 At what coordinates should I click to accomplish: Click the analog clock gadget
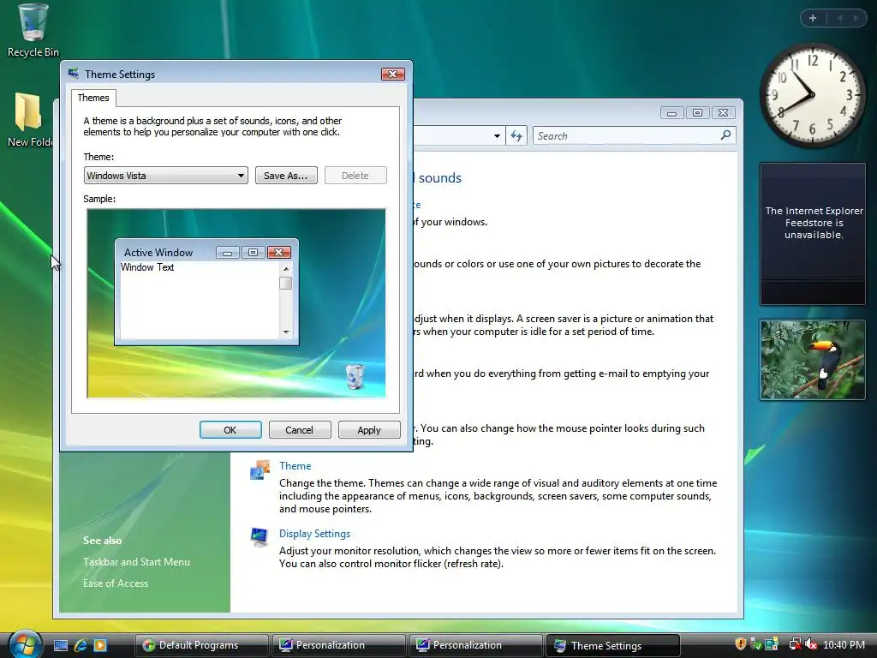(812, 95)
